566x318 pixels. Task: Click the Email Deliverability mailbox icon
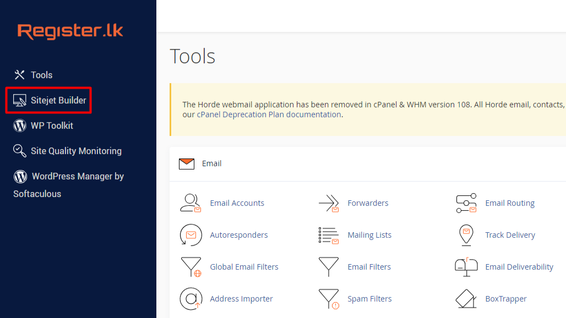466,267
